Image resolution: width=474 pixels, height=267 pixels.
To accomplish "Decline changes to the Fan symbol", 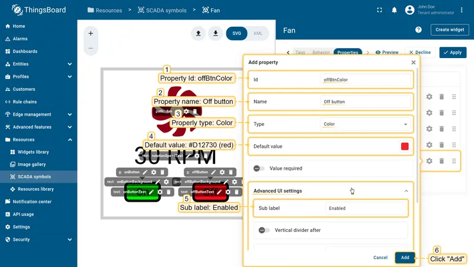I will (420, 52).
